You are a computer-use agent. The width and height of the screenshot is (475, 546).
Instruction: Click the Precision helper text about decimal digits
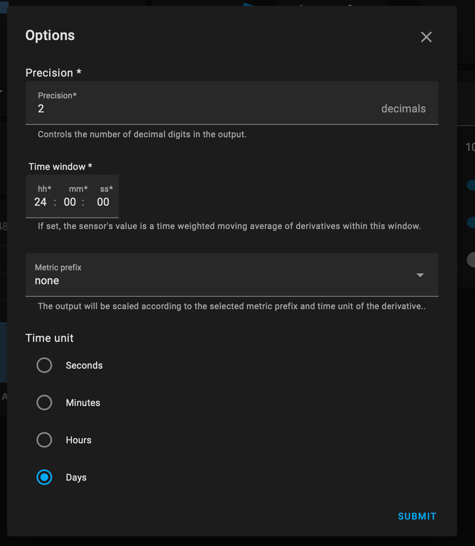(142, 135)
